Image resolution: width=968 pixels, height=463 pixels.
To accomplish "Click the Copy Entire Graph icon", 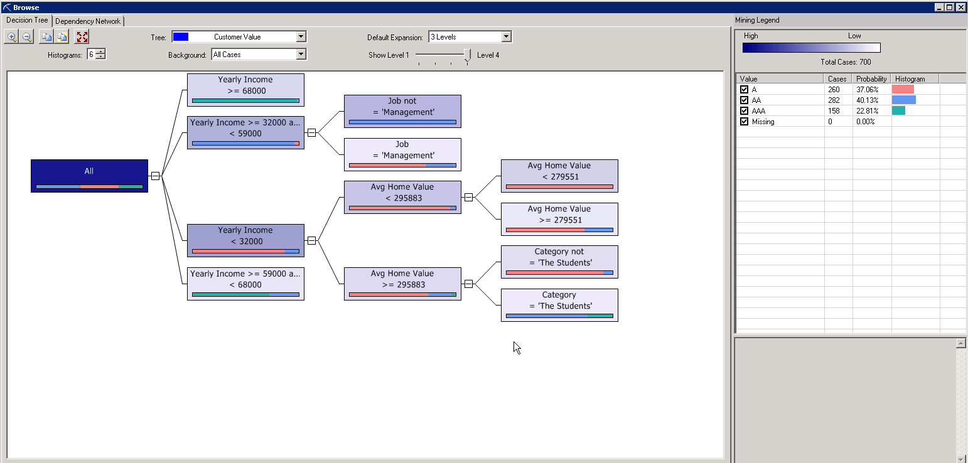I will 62,37.
